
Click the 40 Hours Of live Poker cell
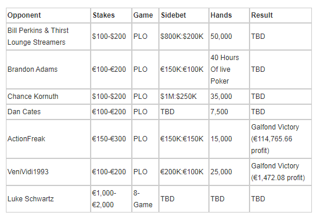[x=229, y=69]
